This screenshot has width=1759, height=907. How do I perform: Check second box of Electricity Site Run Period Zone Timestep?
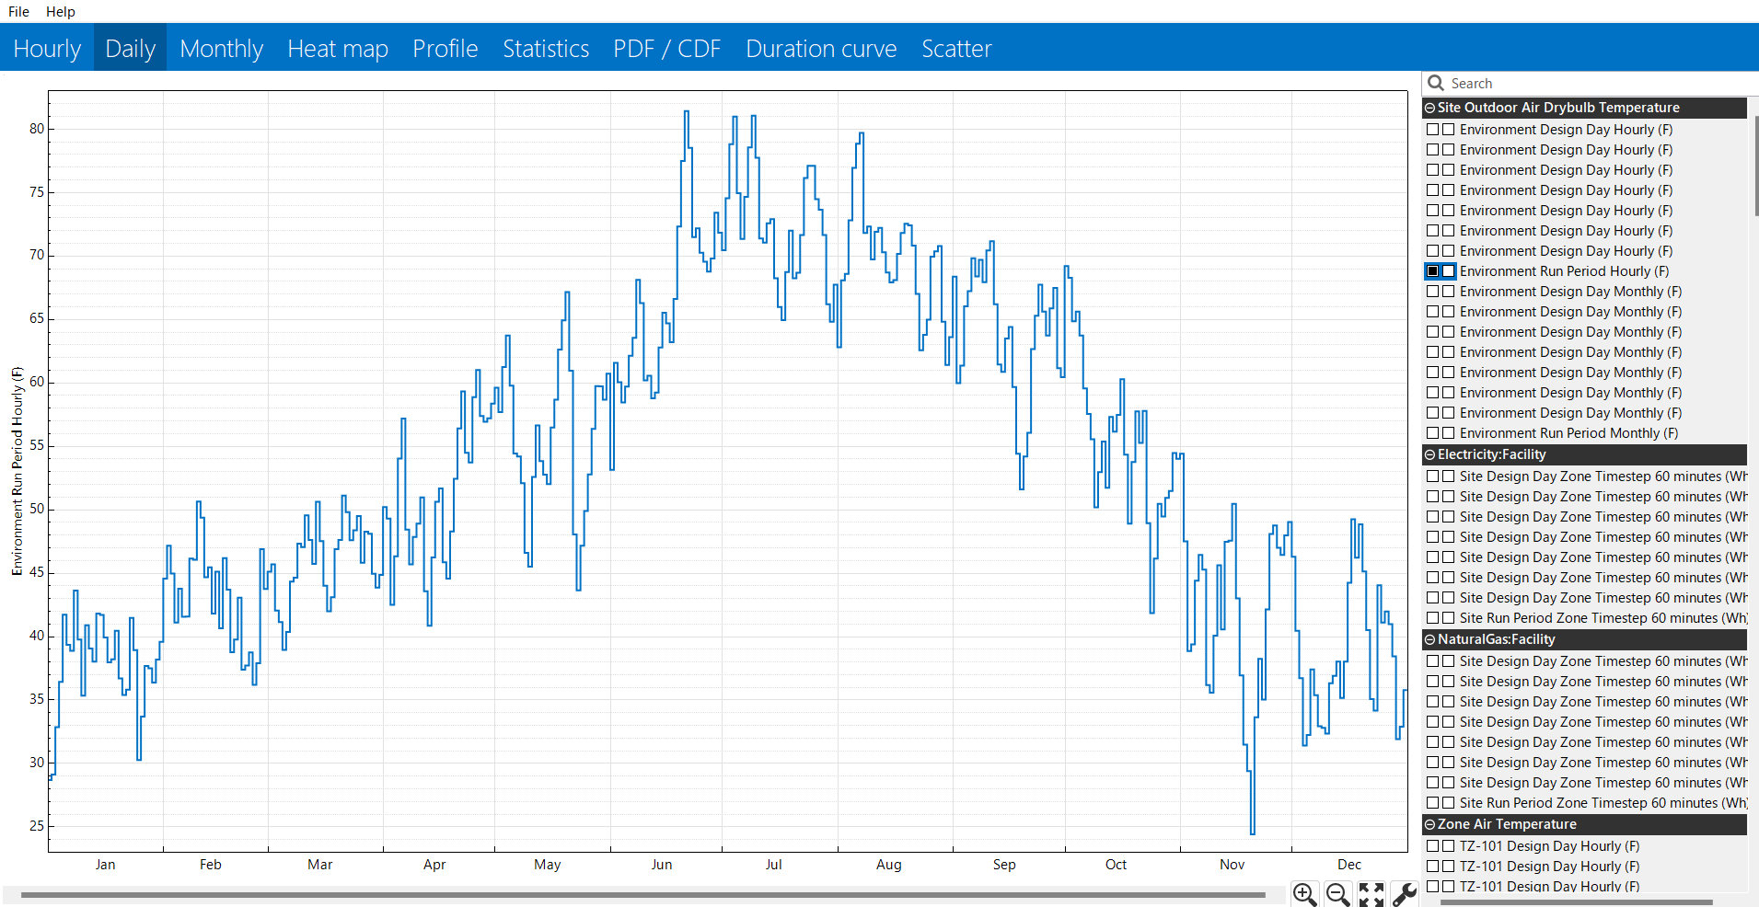coord(1449,618)
